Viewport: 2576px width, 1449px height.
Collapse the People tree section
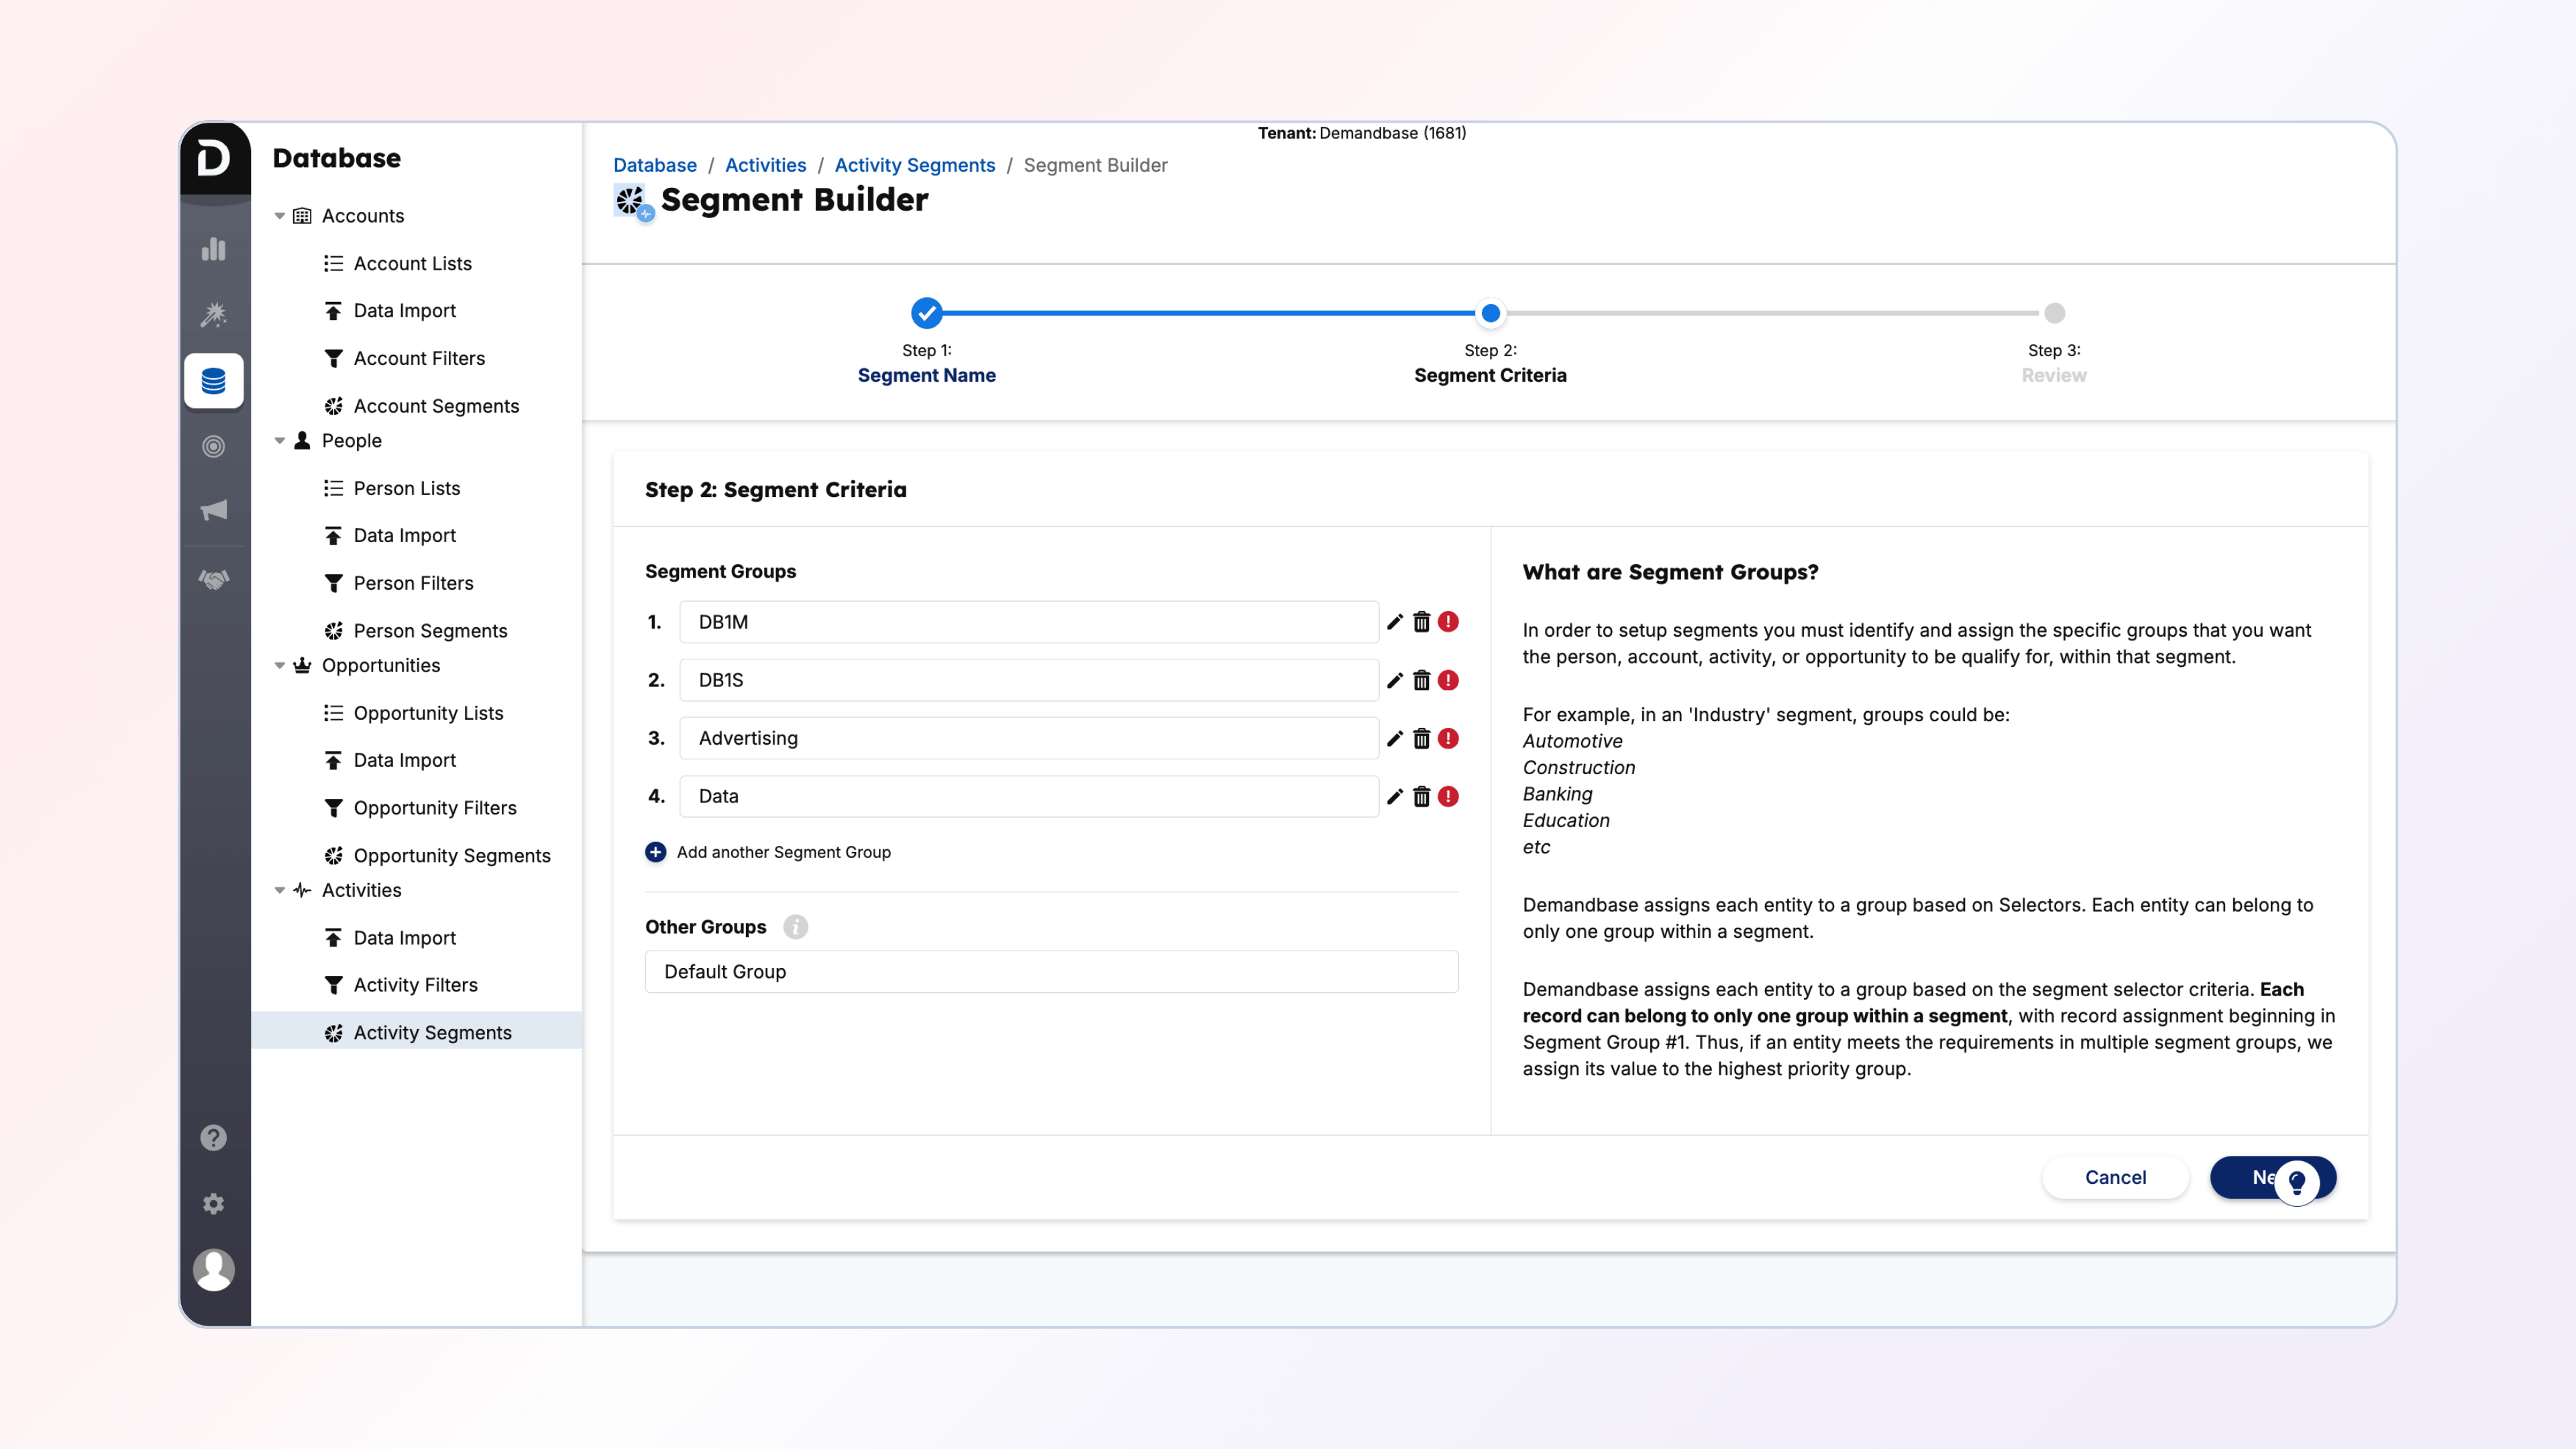pos(280,441)
